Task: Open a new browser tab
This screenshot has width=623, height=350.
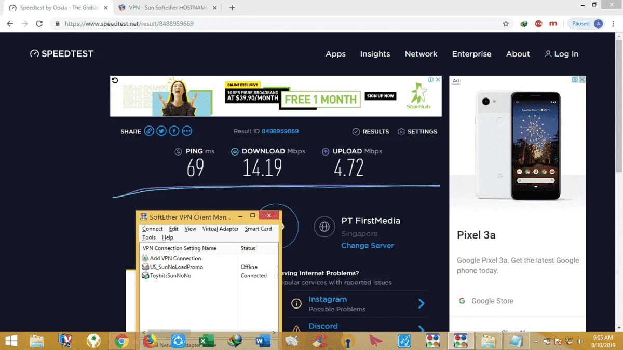Action: pos(232,8)
